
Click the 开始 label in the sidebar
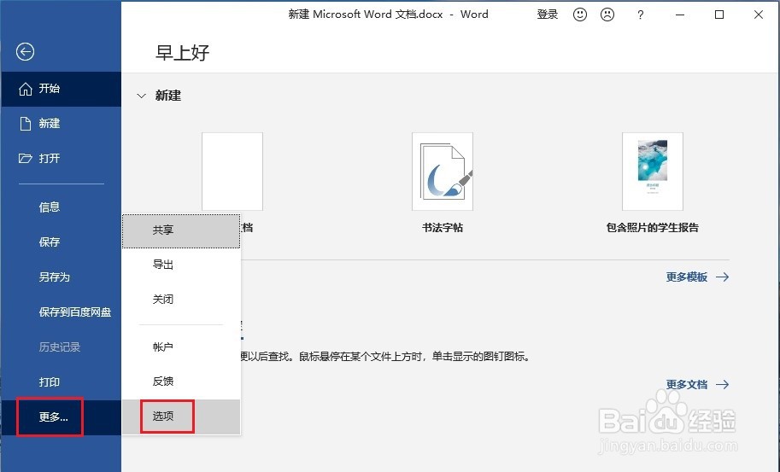coord(50,89)
